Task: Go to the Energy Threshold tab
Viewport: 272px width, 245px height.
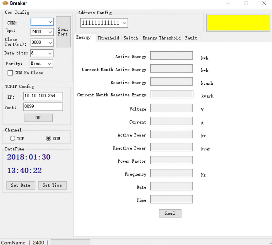Action: (x=161, y=38)
